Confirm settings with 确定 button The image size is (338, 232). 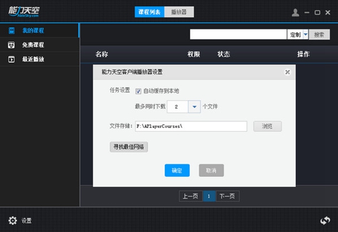[177, 170]
